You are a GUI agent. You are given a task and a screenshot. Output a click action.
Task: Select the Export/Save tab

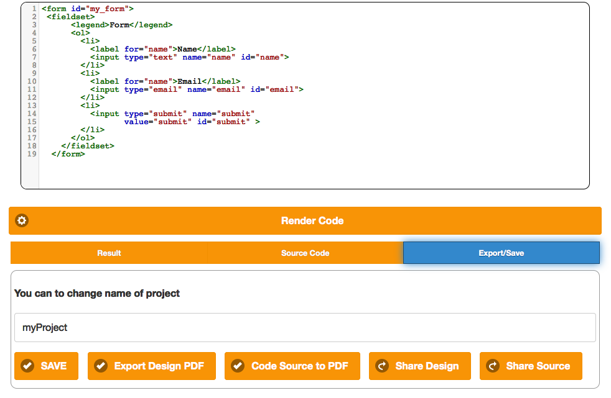click(501, 253)
